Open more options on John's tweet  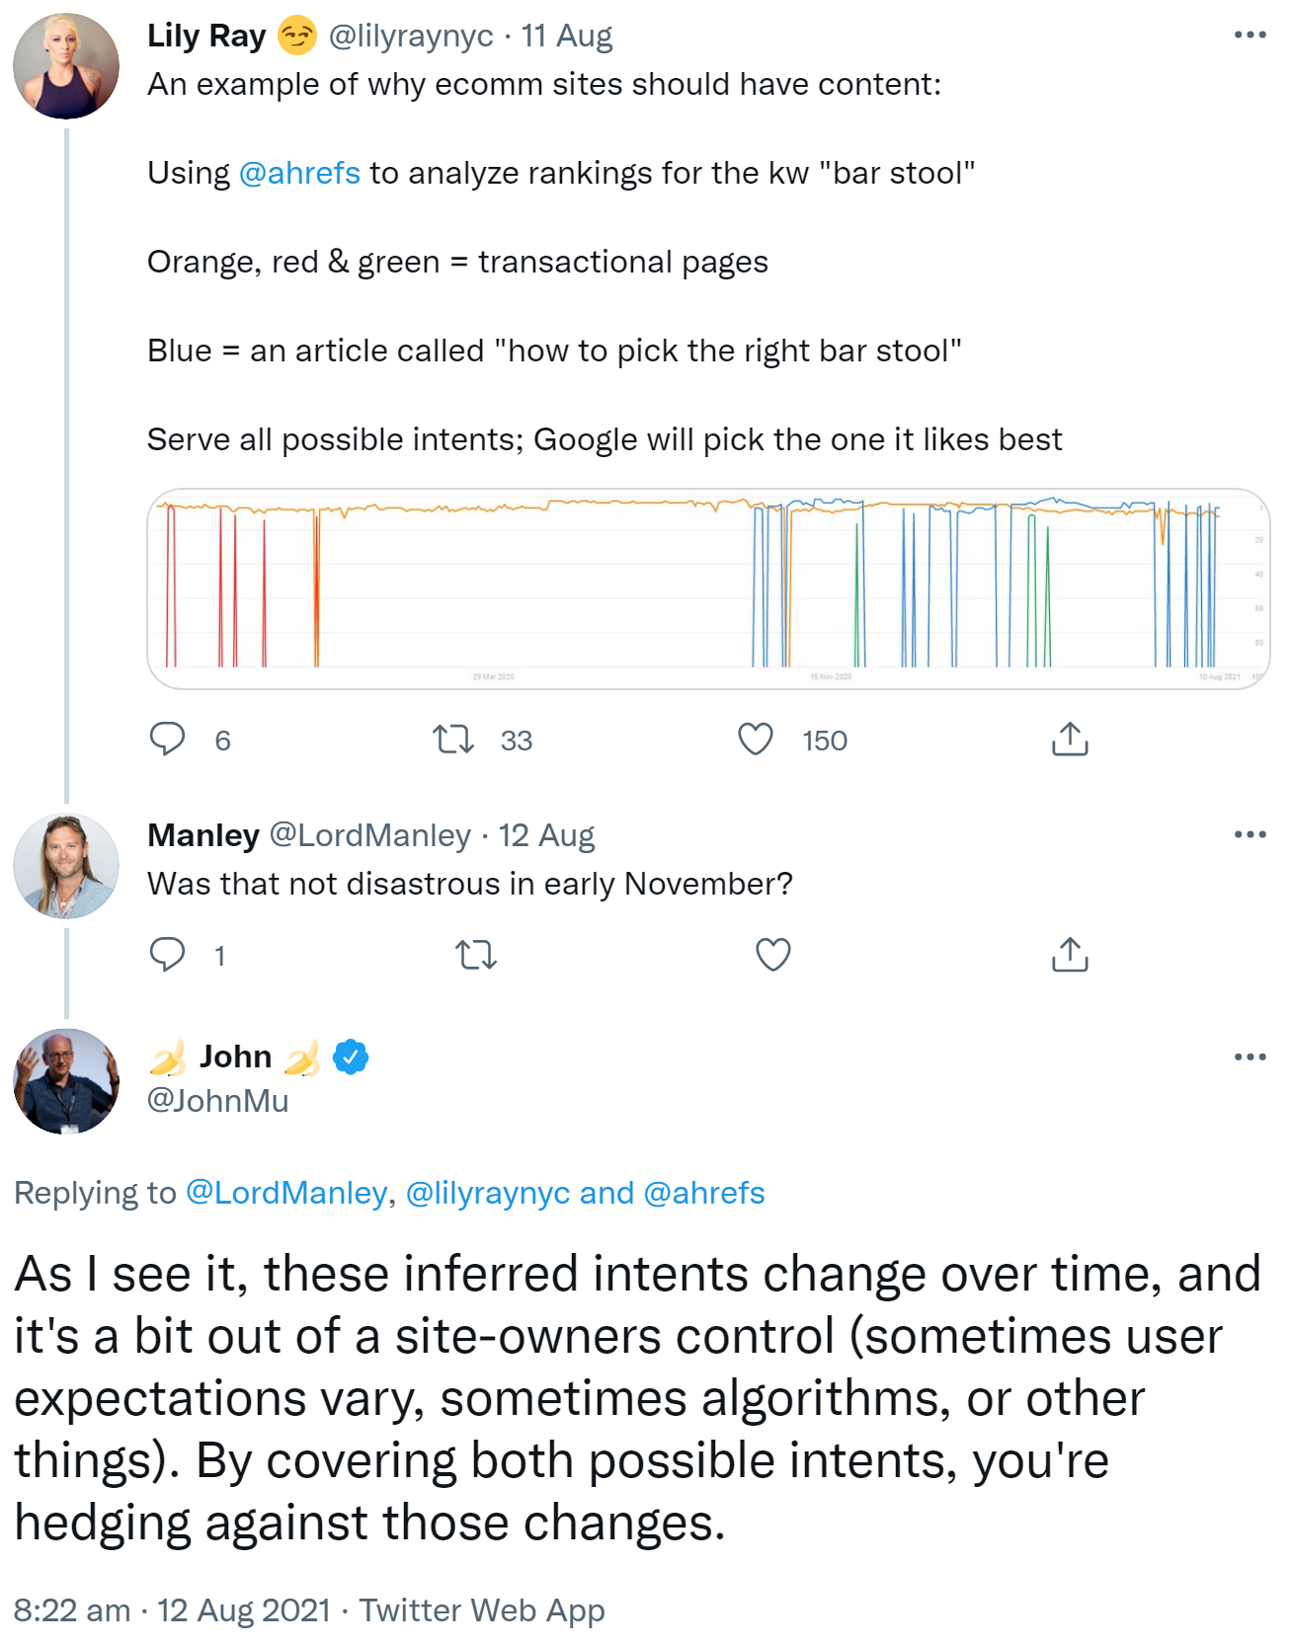[1250, 1057]
